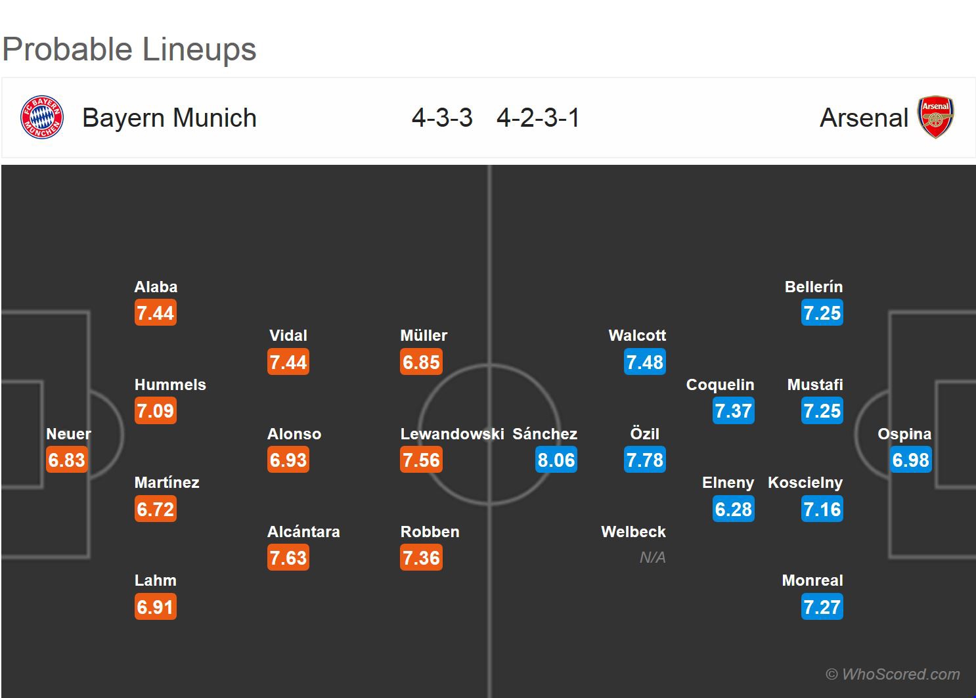The image size is (976, 698).
Task: Click the Bayern Munich club crest
Action: (42, 118)
